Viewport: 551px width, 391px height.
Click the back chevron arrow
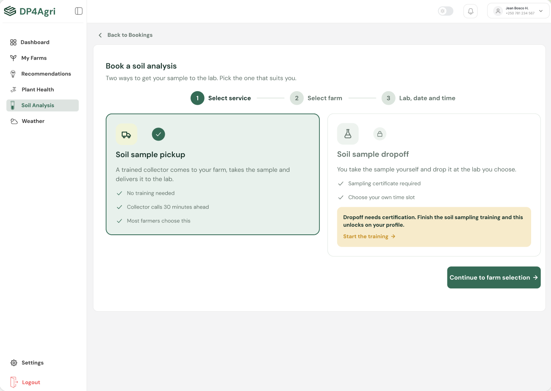tap(100, 35)
